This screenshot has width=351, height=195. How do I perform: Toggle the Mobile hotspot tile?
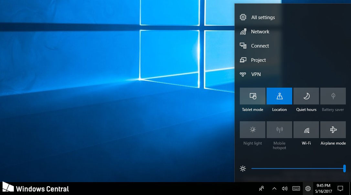(279, 130)
